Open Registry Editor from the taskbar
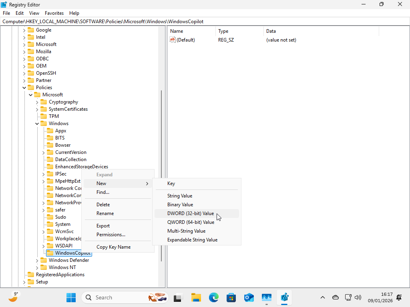The image size is (410, 307). tap(284, 297)
